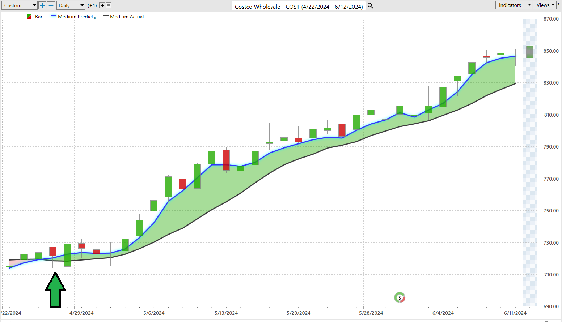This screenshot has width=562, height=322.
Task: Click the asterisk next to Views
Action: 559,5
